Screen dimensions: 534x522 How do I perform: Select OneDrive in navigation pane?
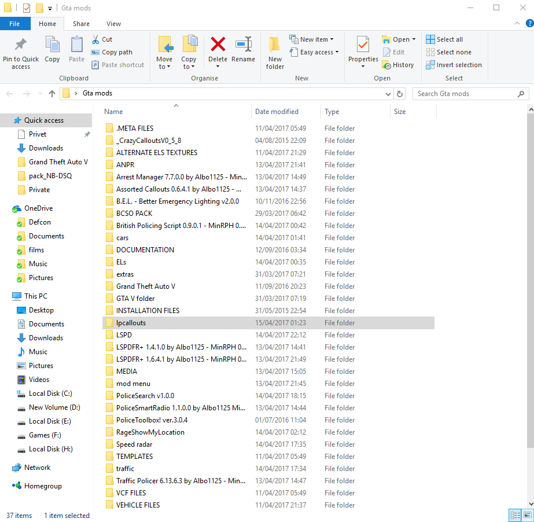39,208
